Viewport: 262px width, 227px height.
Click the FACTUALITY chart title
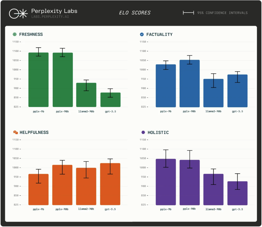coord(159,34)
